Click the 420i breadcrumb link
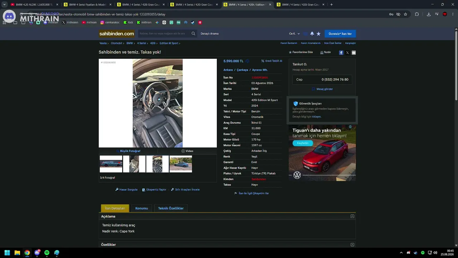 point(153,43)
